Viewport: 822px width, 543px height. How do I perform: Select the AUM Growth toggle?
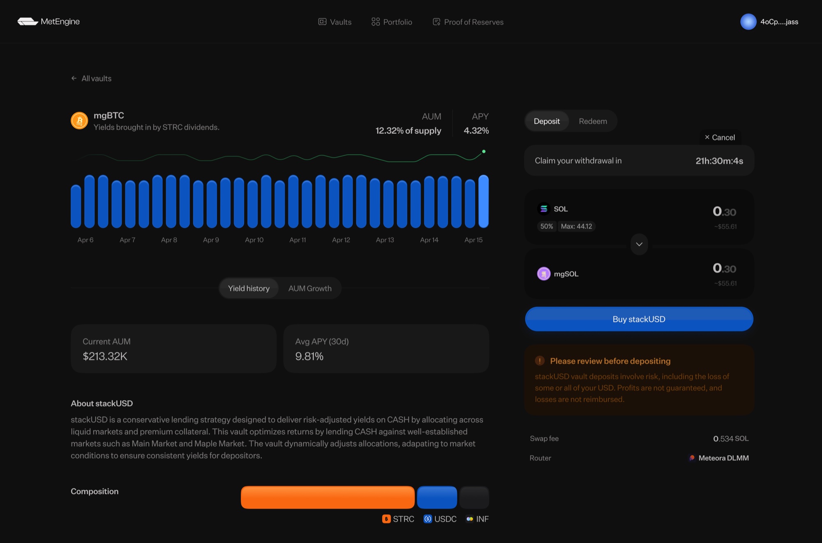[x=310, y=288]
